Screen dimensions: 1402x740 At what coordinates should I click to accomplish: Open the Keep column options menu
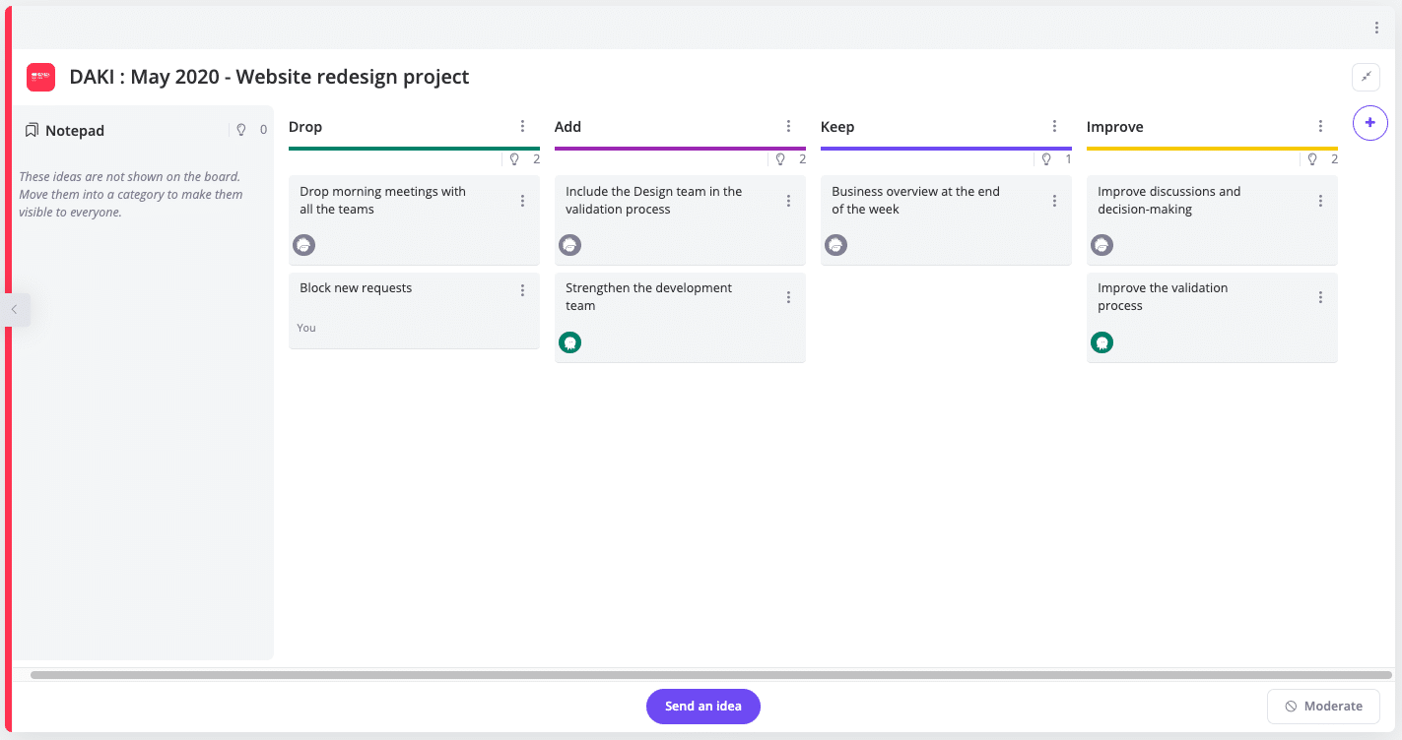1054,126
